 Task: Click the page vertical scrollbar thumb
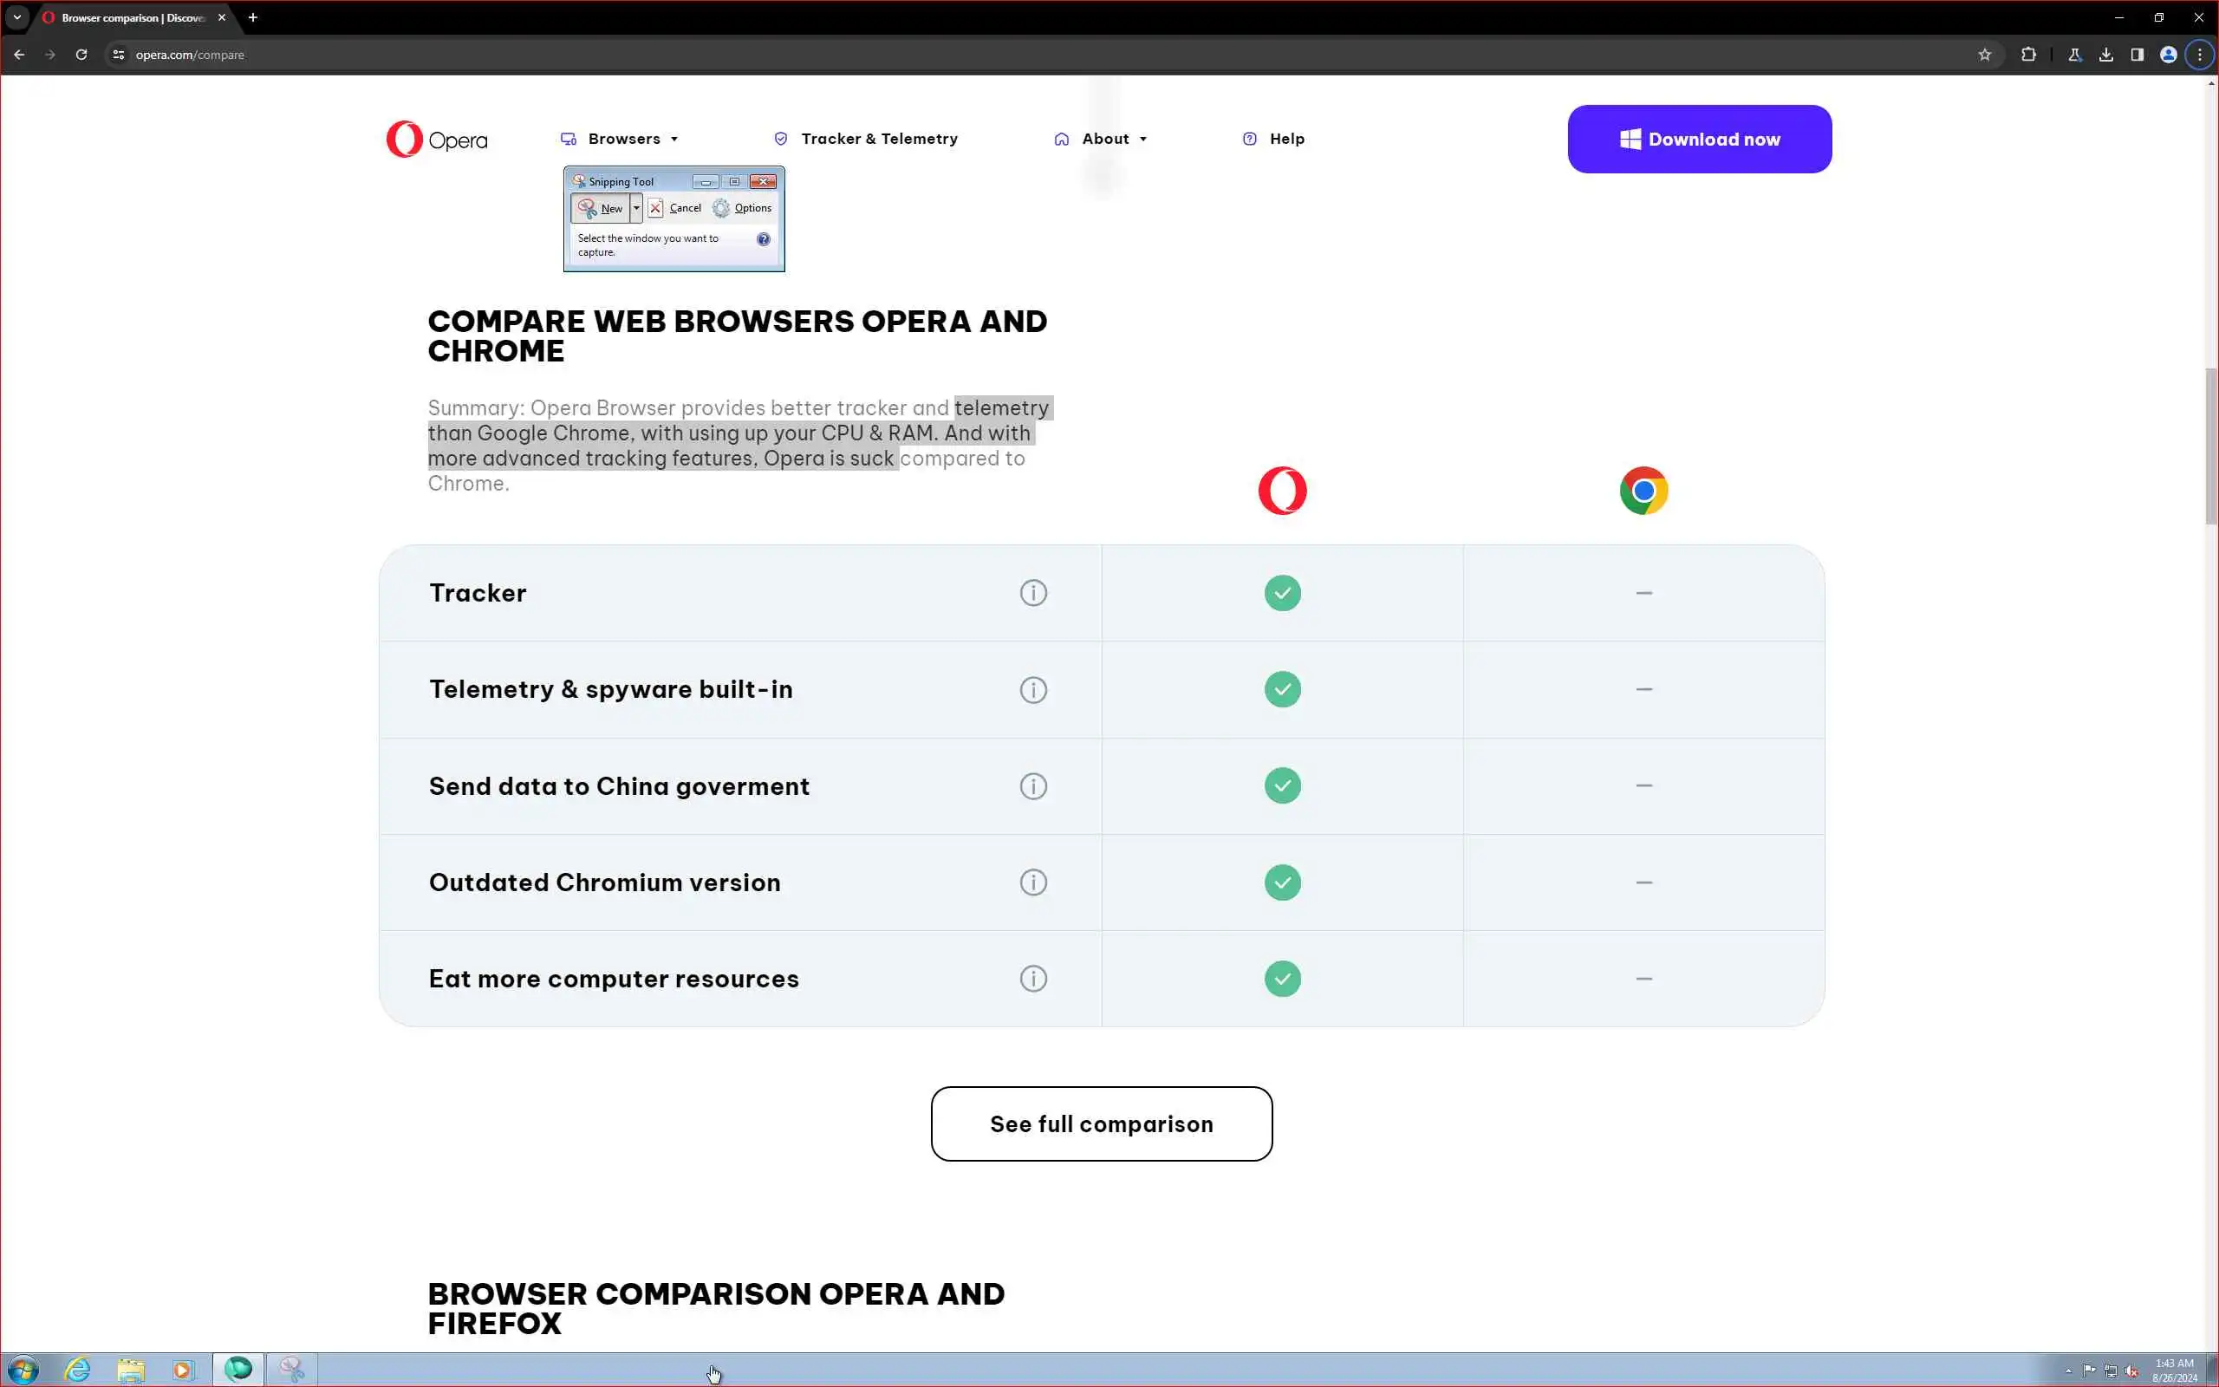pyautogui.click(x=2209, y=446)
